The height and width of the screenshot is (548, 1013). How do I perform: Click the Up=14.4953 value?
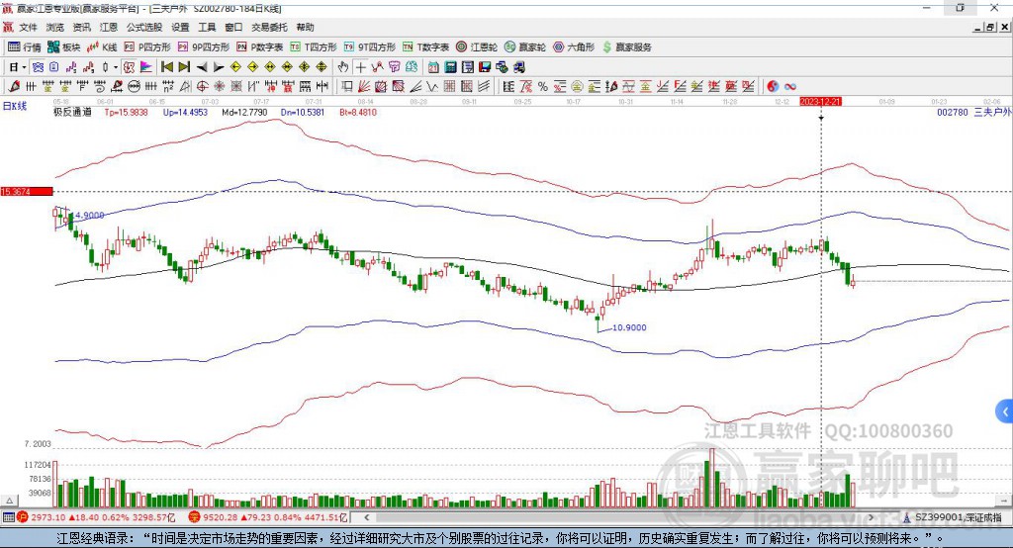click(x=185, y=113)
